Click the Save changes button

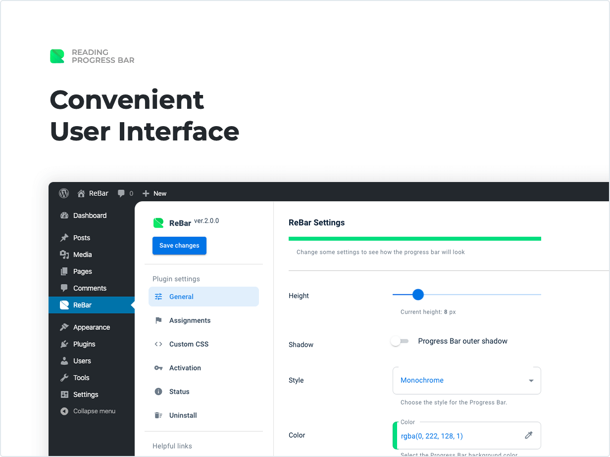tap(179, 245)
